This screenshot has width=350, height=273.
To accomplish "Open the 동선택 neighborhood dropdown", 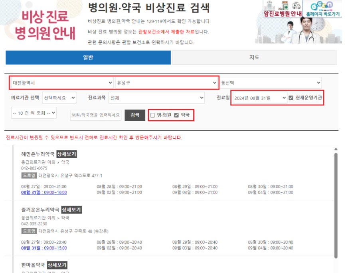I will (x=271, y=83).
